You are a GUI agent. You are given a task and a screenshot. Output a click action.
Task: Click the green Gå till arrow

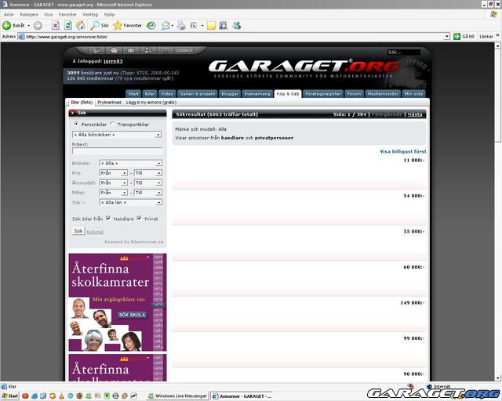point(457,36)
